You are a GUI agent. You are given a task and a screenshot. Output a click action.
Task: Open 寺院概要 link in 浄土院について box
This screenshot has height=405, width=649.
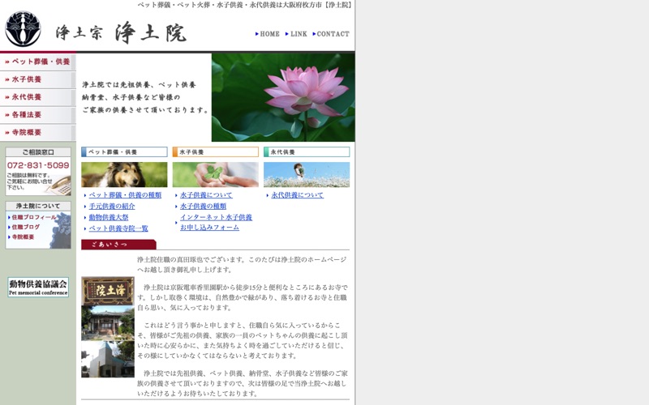pos(23,237)
